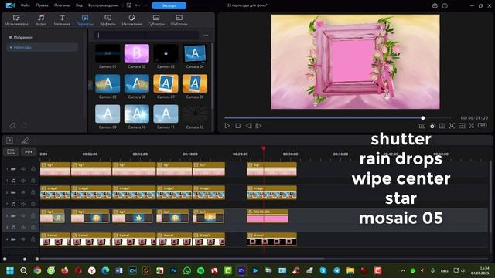This screenshot has height=278, width=495.
Task: Click the transitions library scrollbar
Action: tap(213, 76)
